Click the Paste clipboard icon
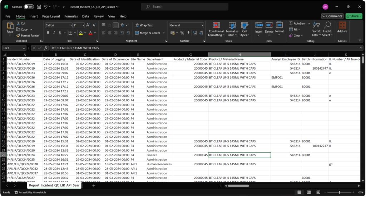Viewport: 366px width, 197px height. (x=10, y=25)
